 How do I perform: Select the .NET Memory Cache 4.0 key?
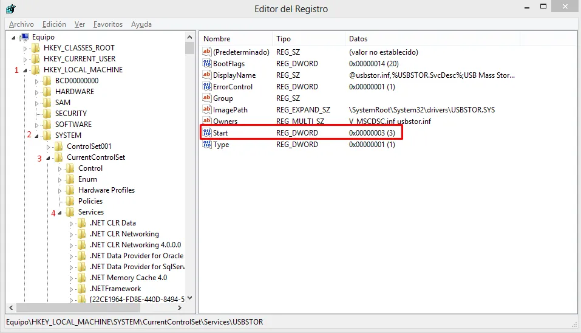(129, 278)
